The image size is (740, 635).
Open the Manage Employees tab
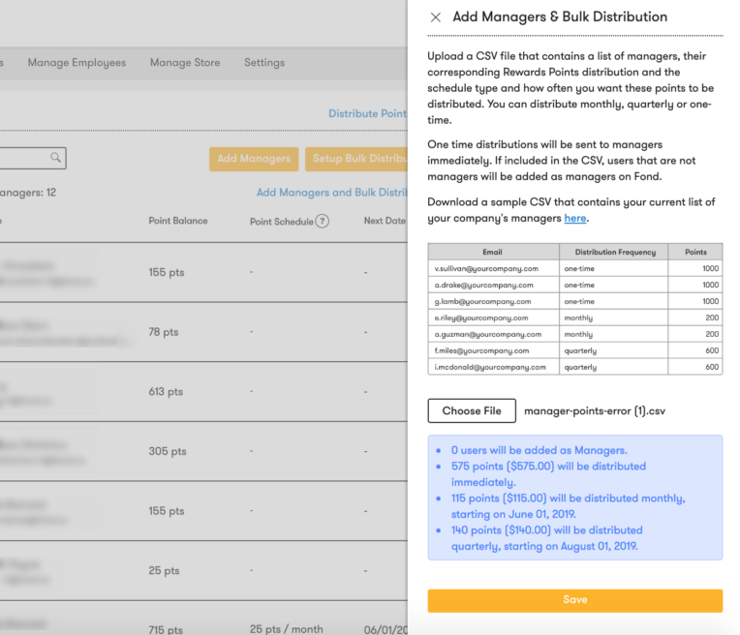(77, 62)
